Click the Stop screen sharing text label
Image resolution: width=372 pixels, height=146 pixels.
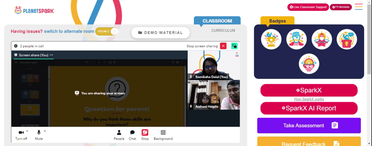coord(202,46)
